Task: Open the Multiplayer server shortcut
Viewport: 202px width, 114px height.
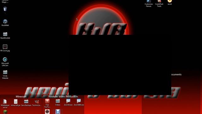Action: 5,104
